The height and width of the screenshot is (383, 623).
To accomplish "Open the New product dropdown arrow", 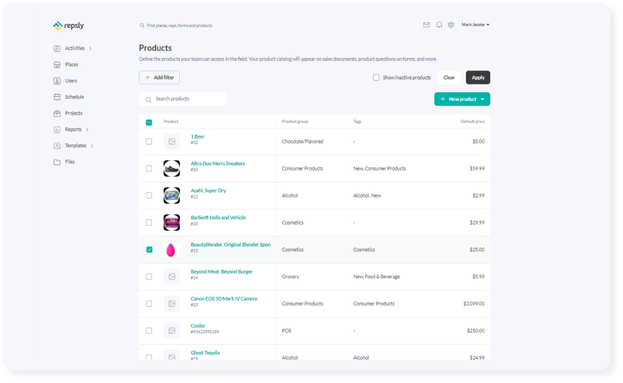I will [x=483, y=99].
